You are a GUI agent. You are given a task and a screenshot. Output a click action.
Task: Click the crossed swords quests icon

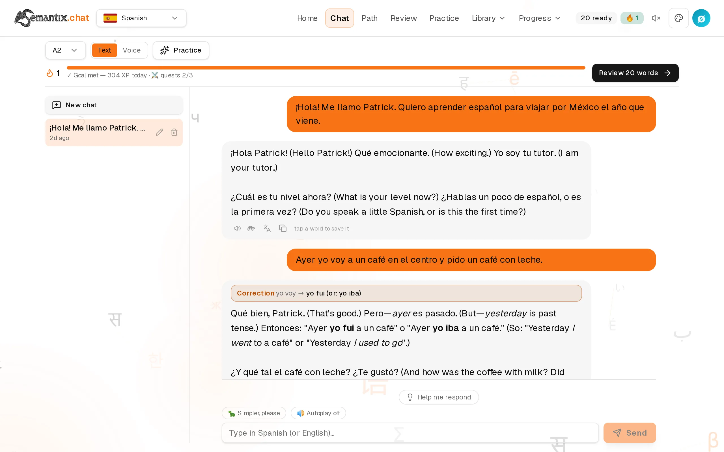[x=155, y=75]
